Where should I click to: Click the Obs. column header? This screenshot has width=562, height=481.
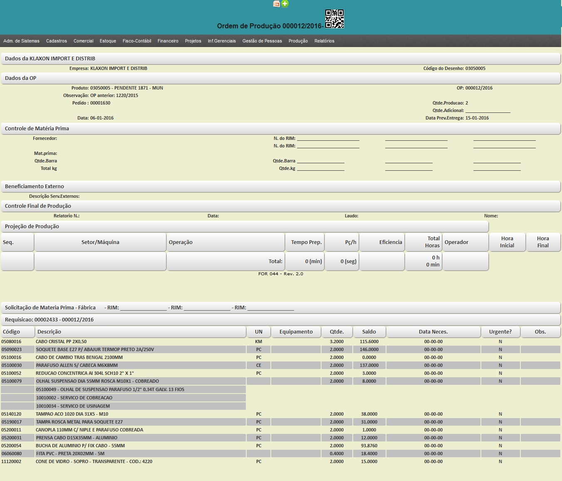[x=540, y=332]
